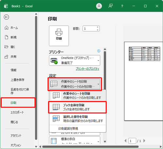Open the 作業中のシートを印刷 settings dropdown
Image resolution: width=163 pixels, height=149 pixels.
click(75, 84)
